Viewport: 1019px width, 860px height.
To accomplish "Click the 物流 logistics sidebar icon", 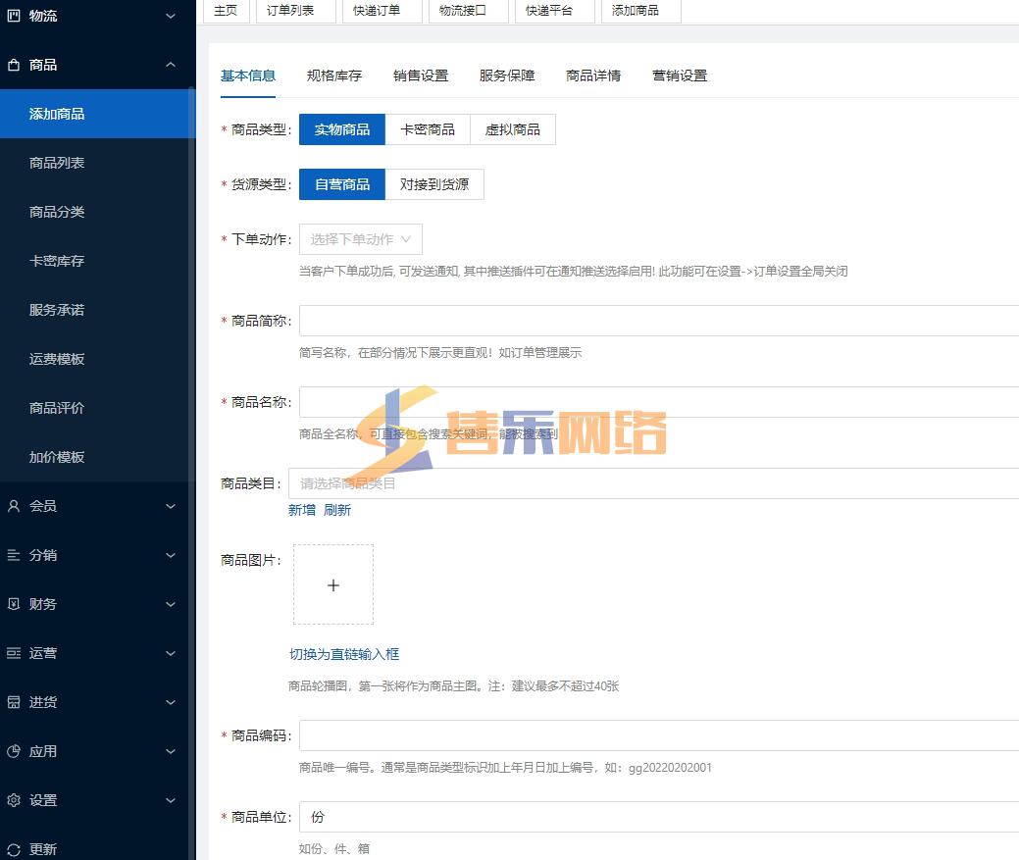I will 14,16.
